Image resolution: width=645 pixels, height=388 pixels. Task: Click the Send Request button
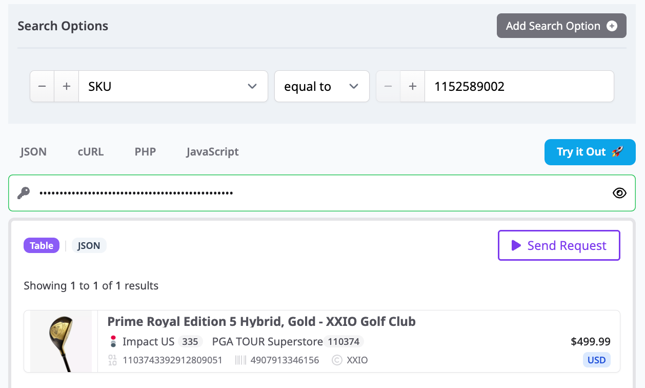559,245
